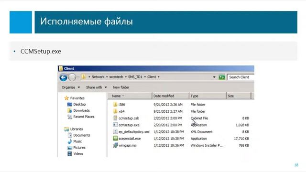Sort by the Size column header
The height and width of the screenshot is (172, 306).
pyautogui.click(x=239, y=96)
